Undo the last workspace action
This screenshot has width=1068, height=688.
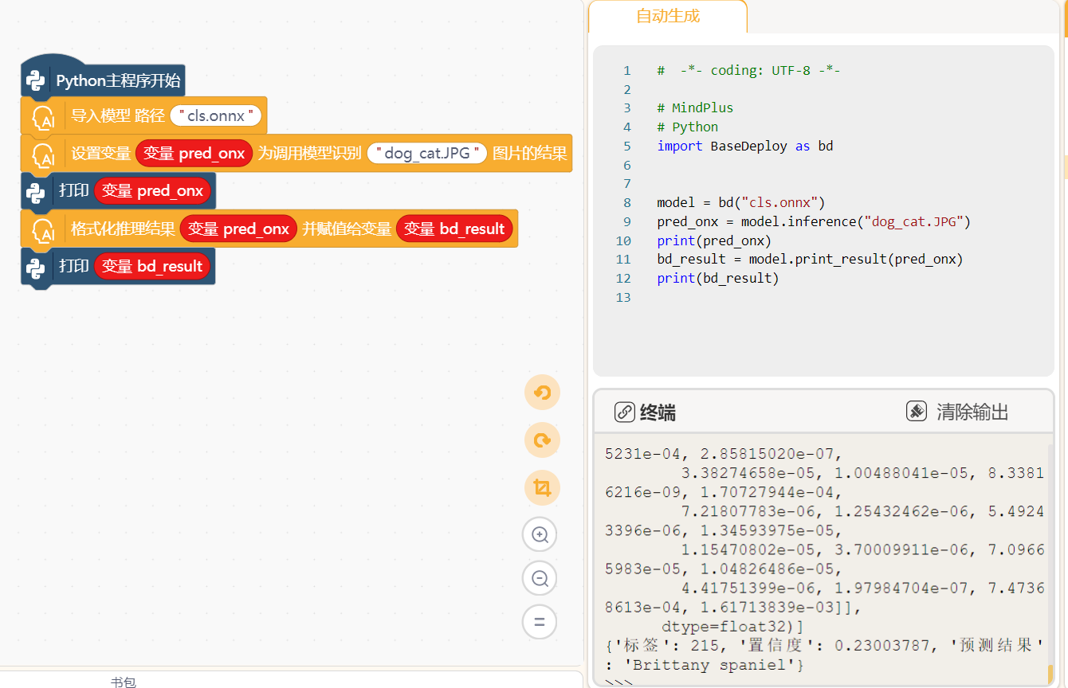point(542,393)
